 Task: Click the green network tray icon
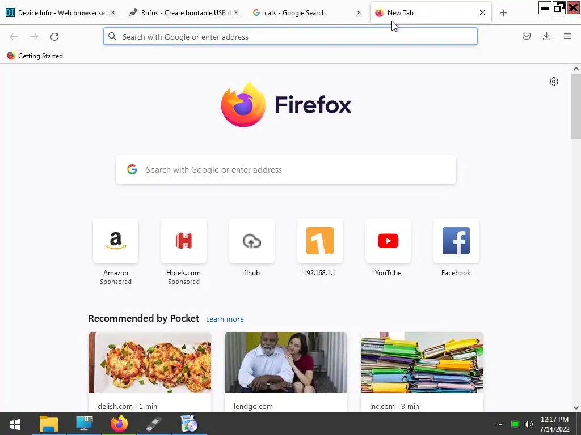pyautogui.click(x=515, y=424)
